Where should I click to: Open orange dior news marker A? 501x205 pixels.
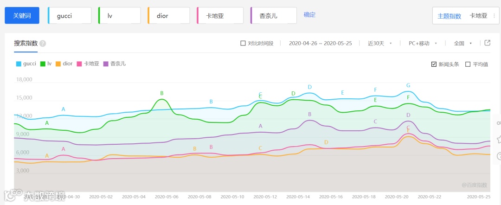click(x=47, y=156)
